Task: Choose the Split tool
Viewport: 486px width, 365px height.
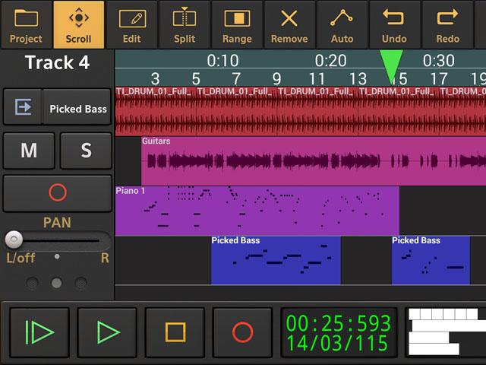Action: tap(185, 25)
